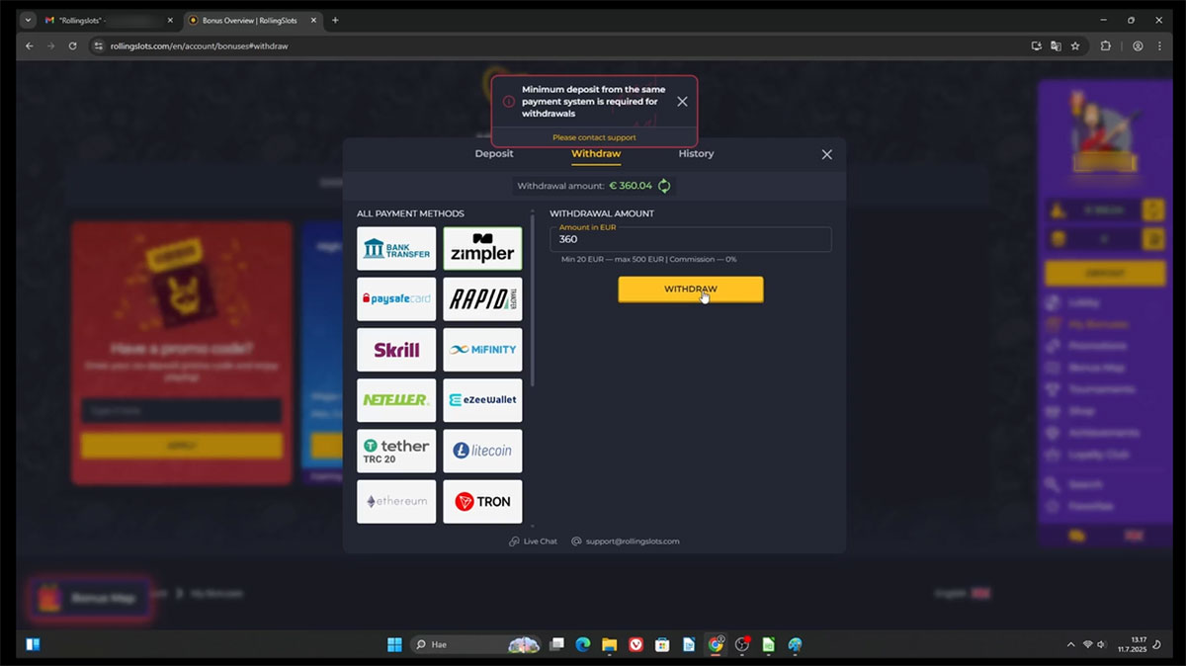Image resolution: width=1186 pixels, height=666 pixels.
Task: Reload the current page
Action: click(x=72, y=45)
